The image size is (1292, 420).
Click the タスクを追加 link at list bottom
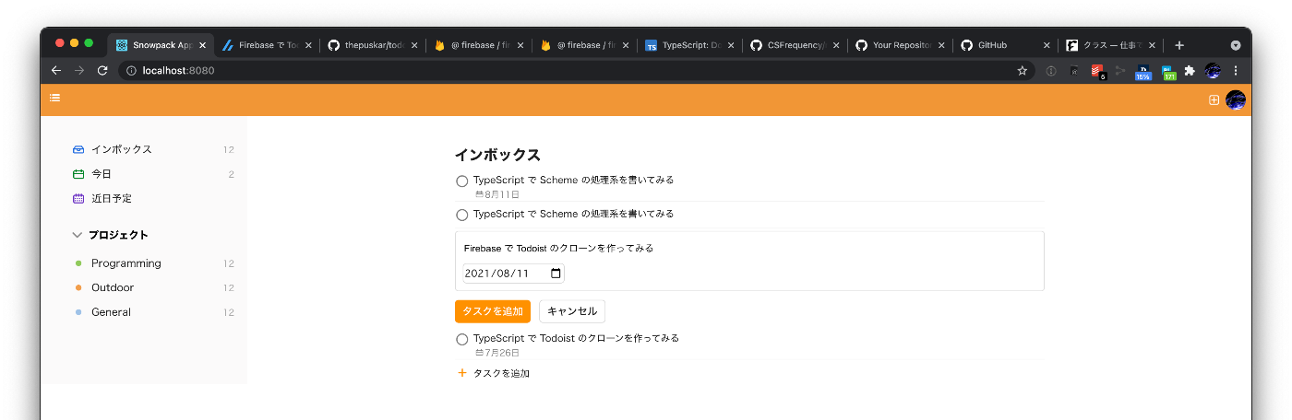pyautogui.click(x=501, y=373)
